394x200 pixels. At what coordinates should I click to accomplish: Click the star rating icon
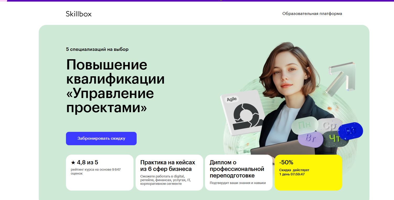[73, 163]
